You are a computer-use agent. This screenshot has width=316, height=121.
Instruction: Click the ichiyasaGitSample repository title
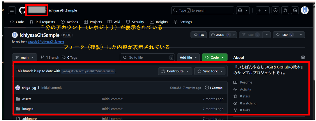coord(40,35)
